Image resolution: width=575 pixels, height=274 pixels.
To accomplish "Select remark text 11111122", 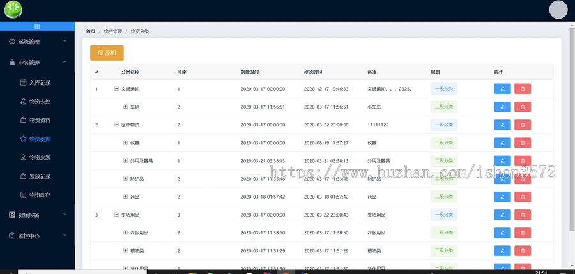I will [x=378, y=125].
